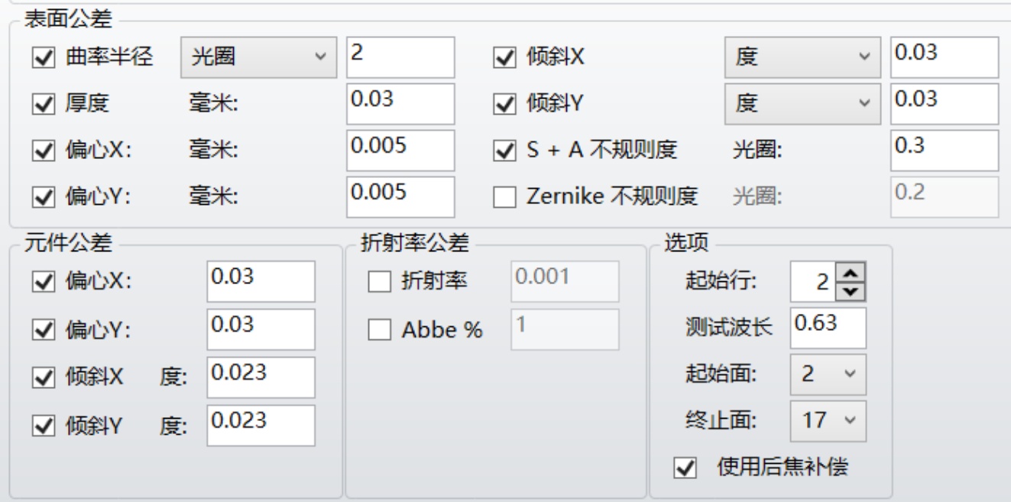Toggle the surface 厚度 checkbox

44,104
